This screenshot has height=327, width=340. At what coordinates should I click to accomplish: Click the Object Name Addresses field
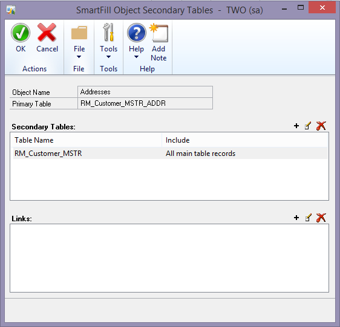[x=145, y=92]
